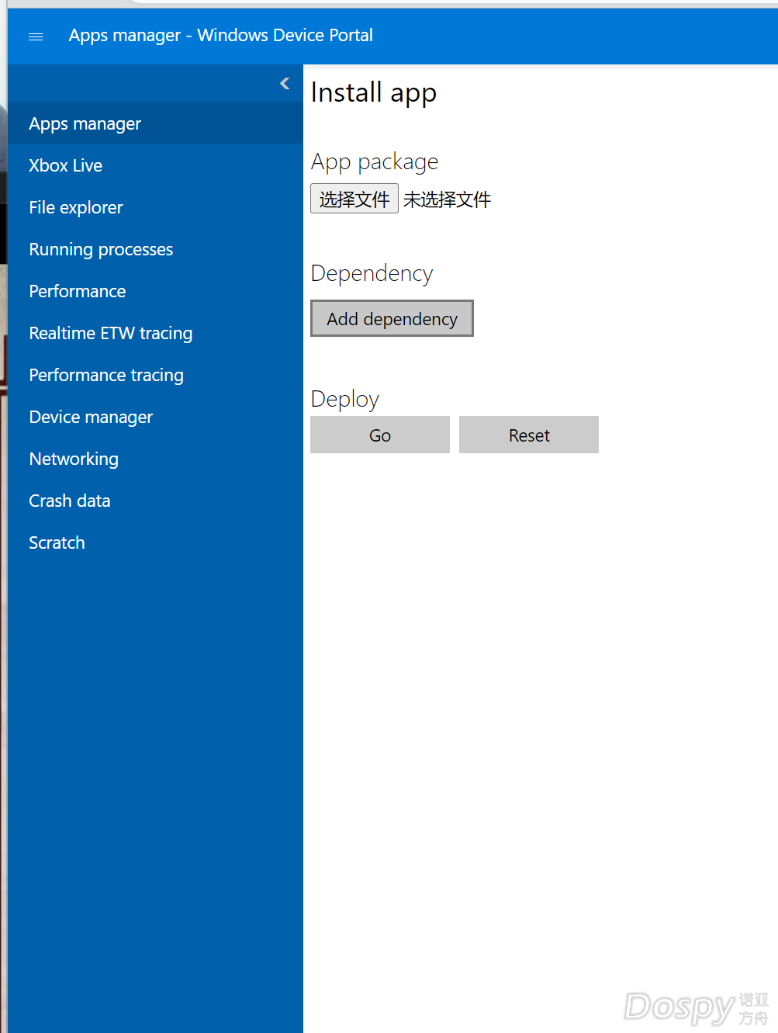Navigate to Performance tracing
This screenshot has height=1033, width=778.
106,376
